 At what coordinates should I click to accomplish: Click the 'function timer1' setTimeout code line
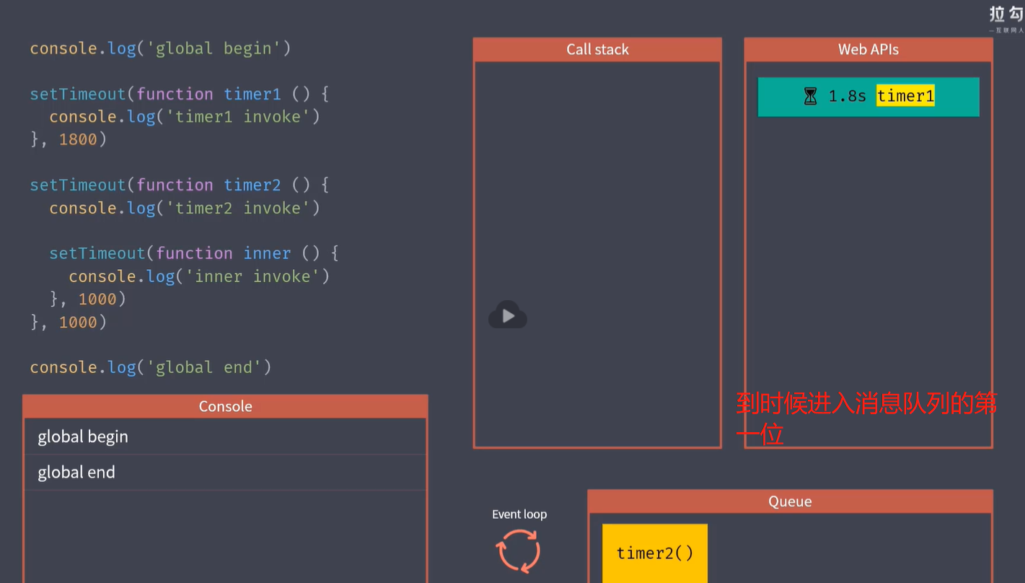pos(180,94)
